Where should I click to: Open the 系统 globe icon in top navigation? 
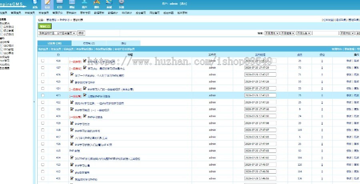[35, 3]
